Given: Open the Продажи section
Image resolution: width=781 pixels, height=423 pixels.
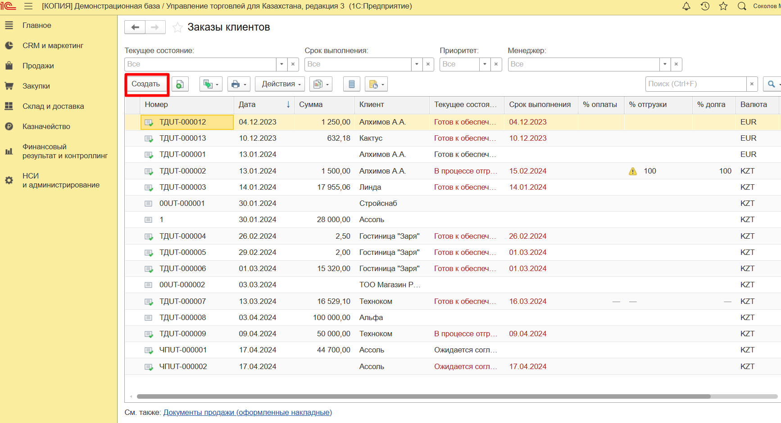Looking at the screenshot, I should click(x=38, y=66).
